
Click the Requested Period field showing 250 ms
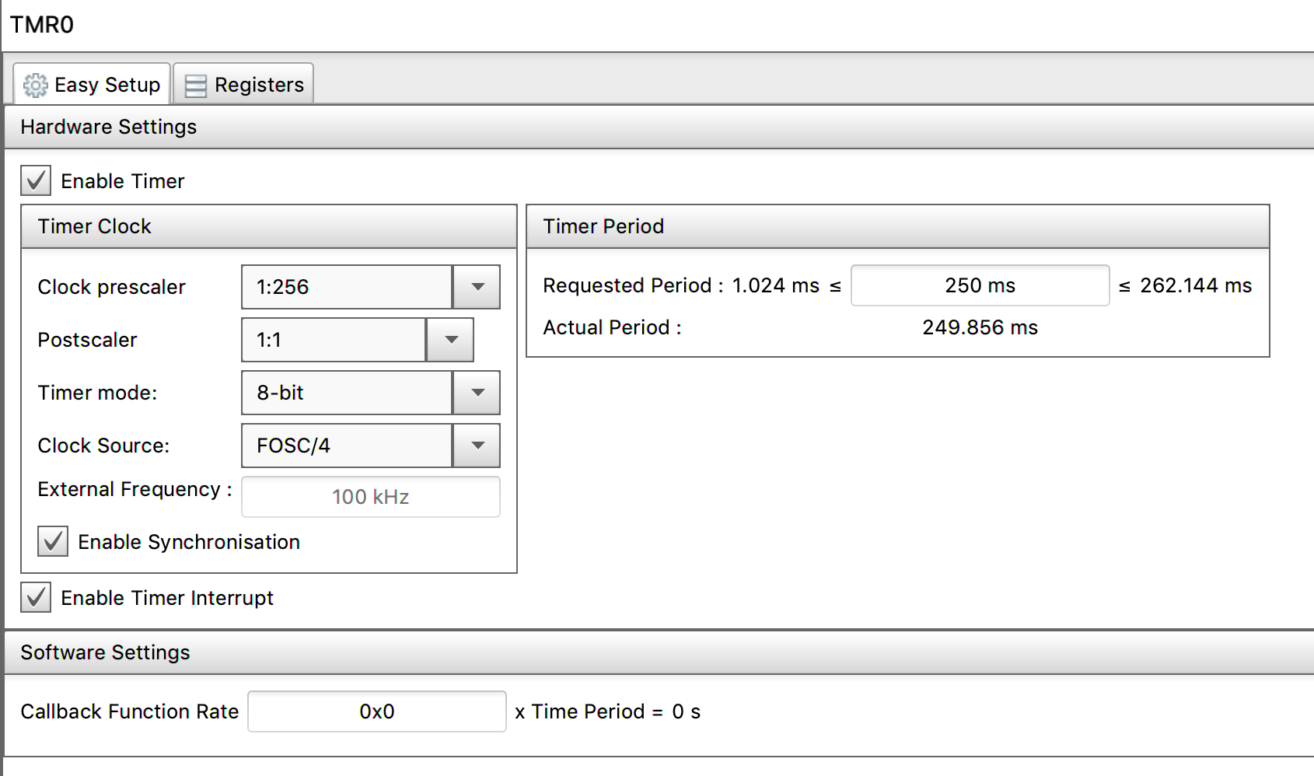pos(980,285)
